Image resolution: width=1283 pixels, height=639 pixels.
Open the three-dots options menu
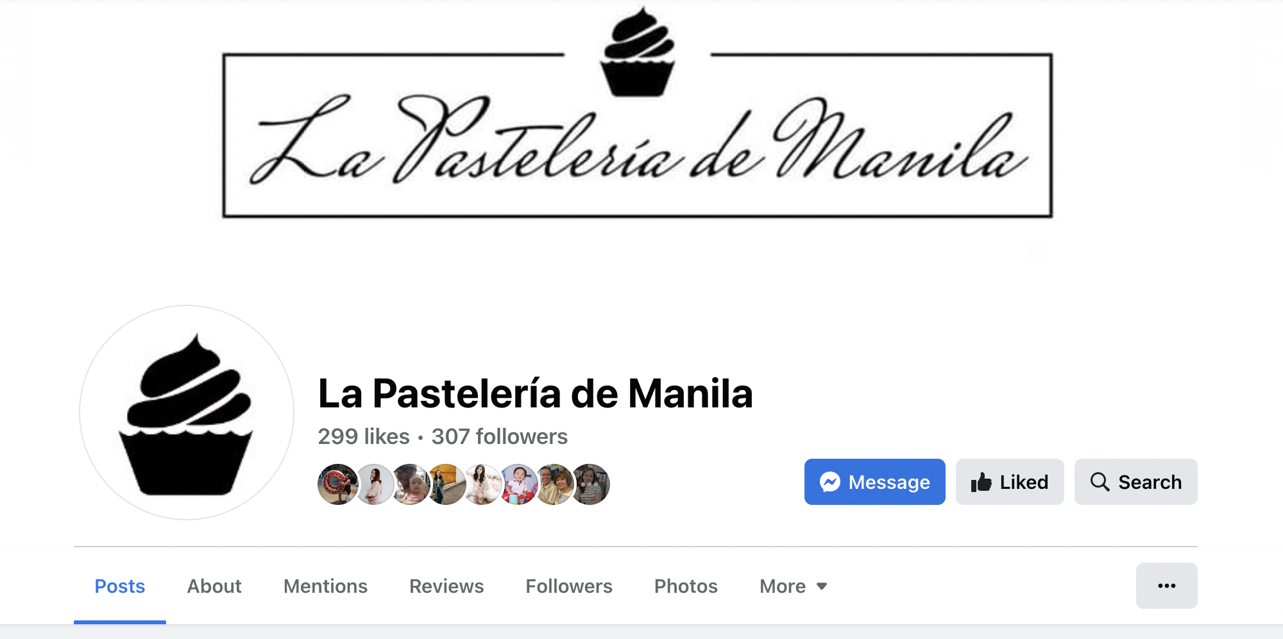pos(1166,586)
